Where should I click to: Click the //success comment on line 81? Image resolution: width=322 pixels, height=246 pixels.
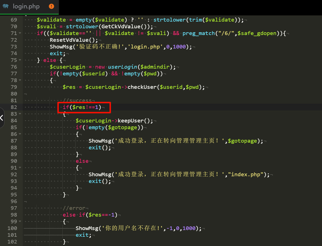[x=77, y=101]
